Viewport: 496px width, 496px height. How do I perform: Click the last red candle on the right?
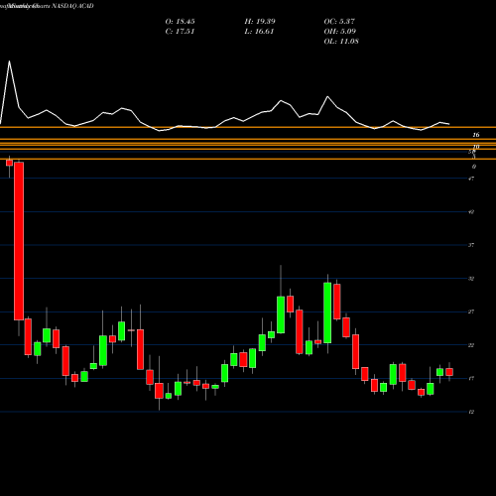click(449, 372)
